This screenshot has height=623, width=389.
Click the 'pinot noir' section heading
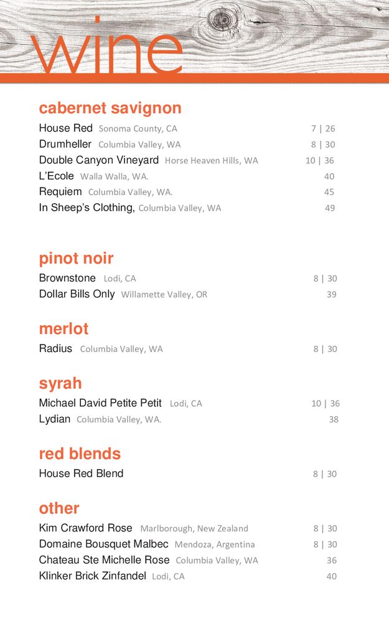(x=76, y=258)
